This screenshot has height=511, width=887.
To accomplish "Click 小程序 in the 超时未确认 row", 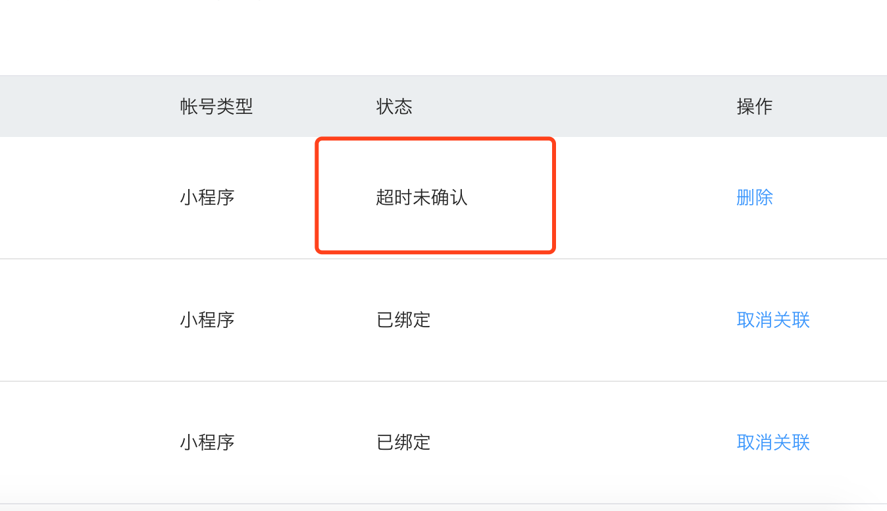I will [207, 198].
